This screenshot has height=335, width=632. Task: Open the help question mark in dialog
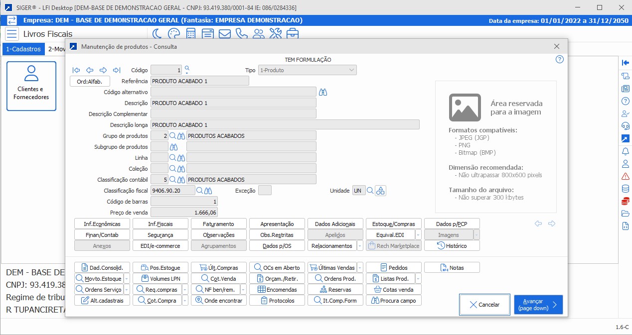coord(559,59)
